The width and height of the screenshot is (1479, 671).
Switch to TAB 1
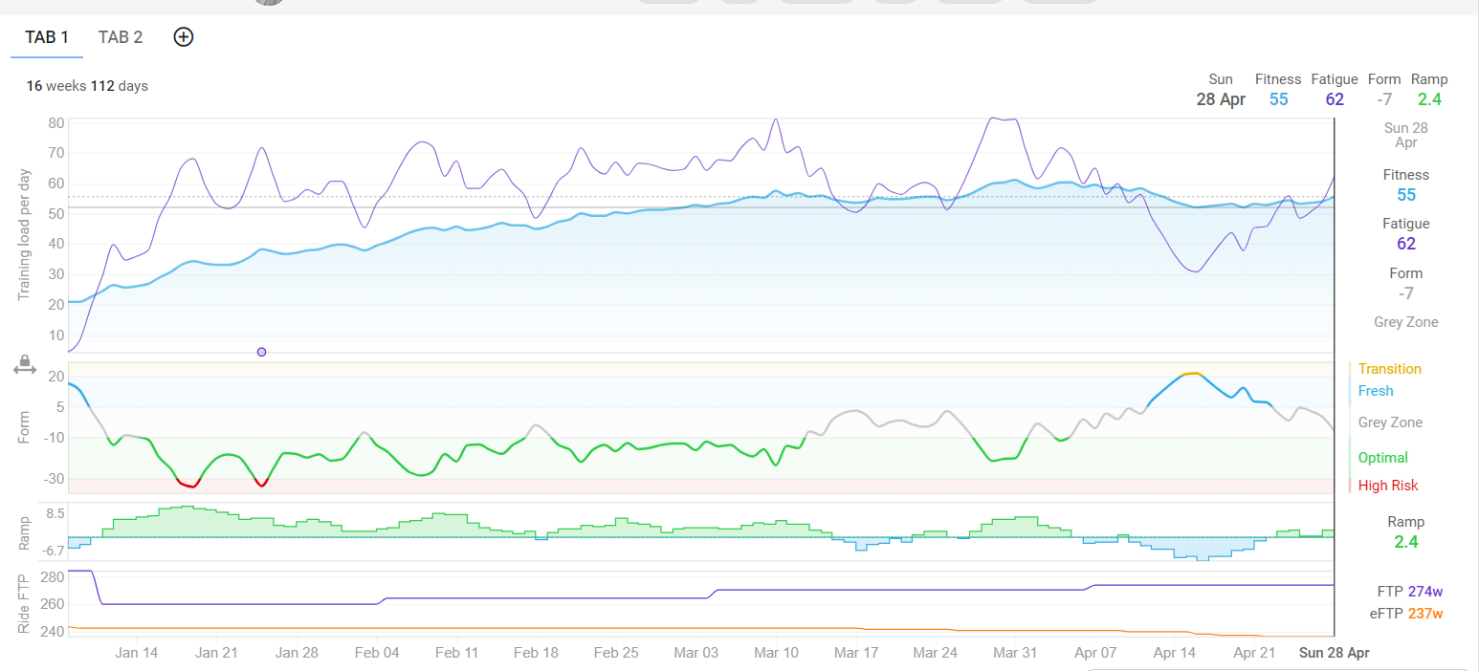tap(47, 37)
